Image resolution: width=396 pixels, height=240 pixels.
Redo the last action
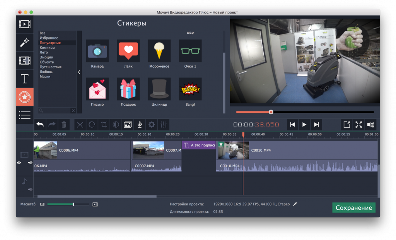[52, 124]
